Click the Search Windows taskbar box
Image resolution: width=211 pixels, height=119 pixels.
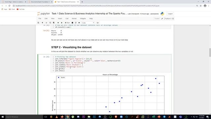point(24,117)
